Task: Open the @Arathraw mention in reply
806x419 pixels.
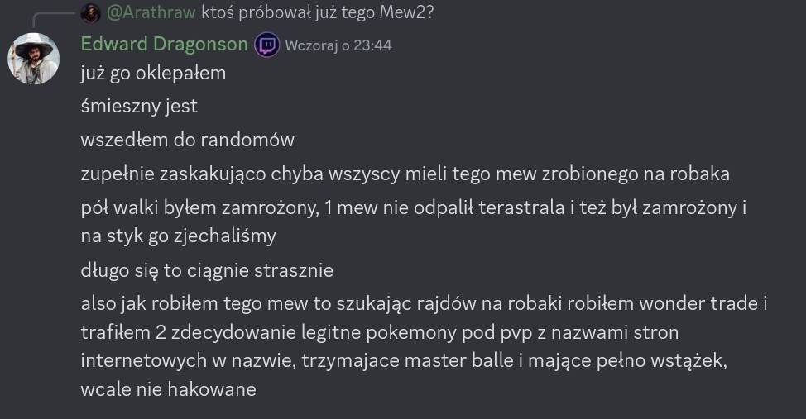Action: click(x=151, y=12)
